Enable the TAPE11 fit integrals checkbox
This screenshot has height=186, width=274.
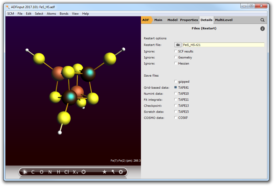tap(176, 99)
